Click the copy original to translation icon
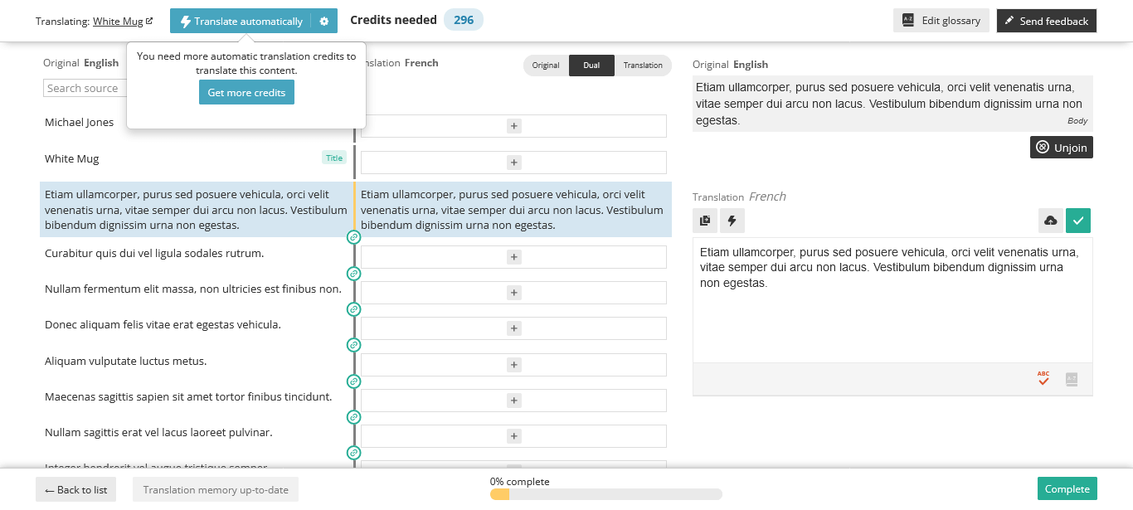 705,221
